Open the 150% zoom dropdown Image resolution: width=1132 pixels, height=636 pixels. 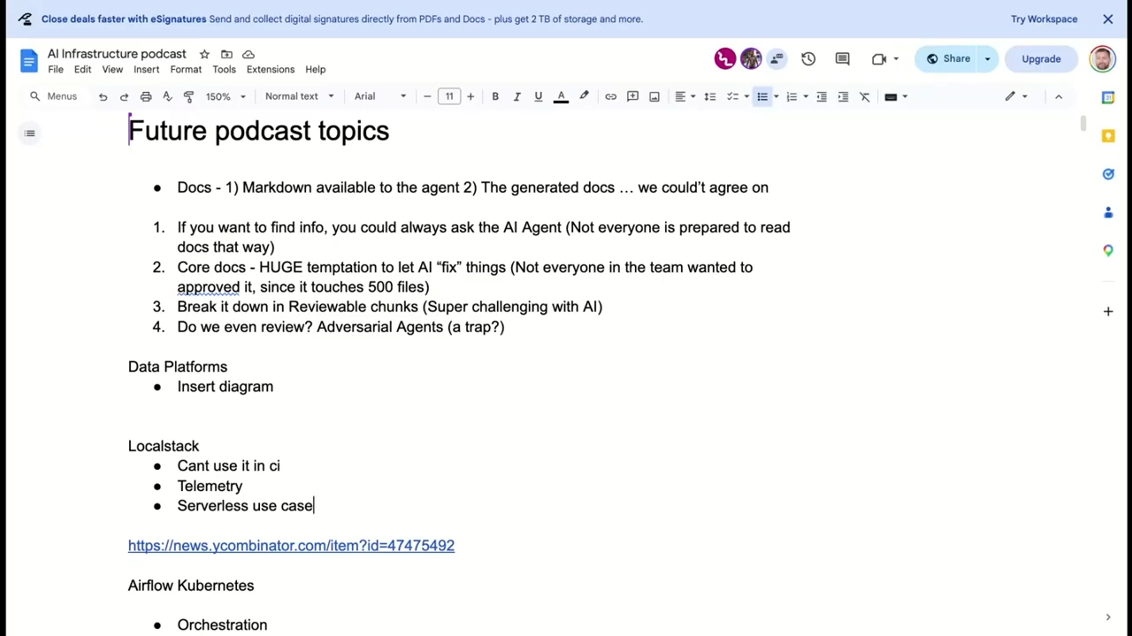pyautogui.click(x=225, y=96)
